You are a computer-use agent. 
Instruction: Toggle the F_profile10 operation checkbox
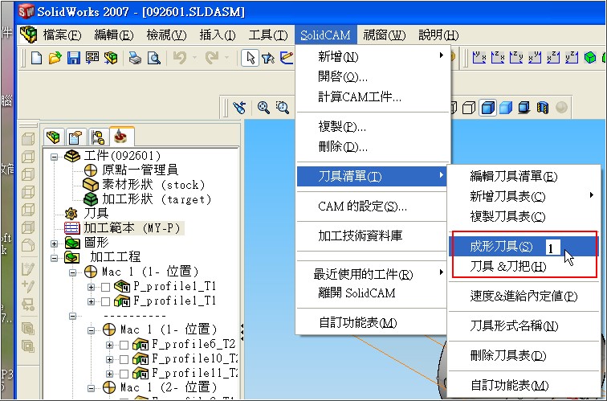pos(123,359)
